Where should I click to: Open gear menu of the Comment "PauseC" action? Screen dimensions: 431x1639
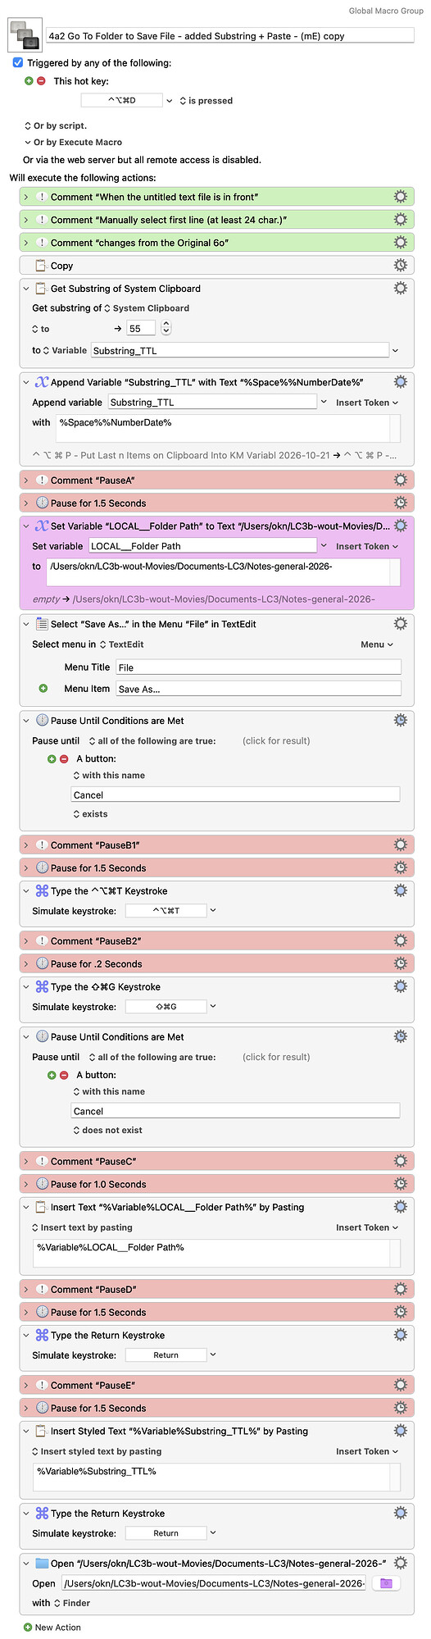click(x=401, y=1162)
